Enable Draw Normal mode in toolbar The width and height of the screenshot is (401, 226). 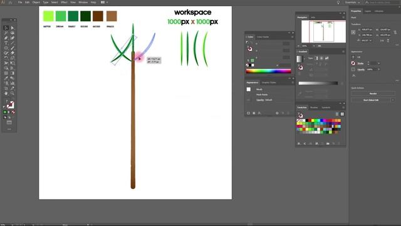5,117
